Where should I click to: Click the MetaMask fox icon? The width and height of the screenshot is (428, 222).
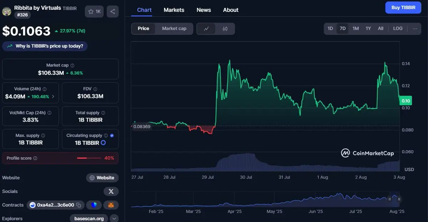point(111,205)
